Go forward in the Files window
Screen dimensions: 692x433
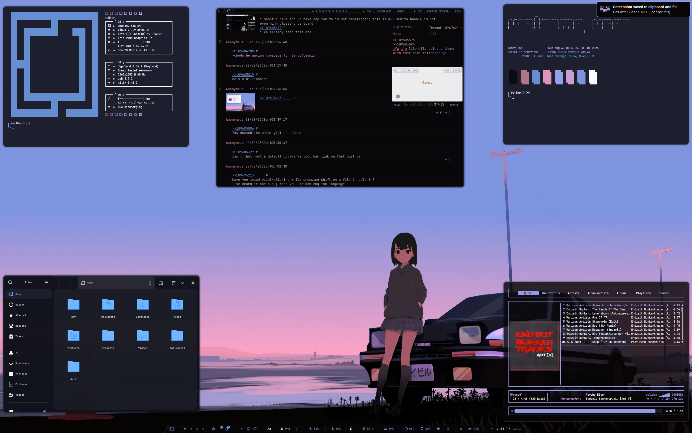pos(69,283)
